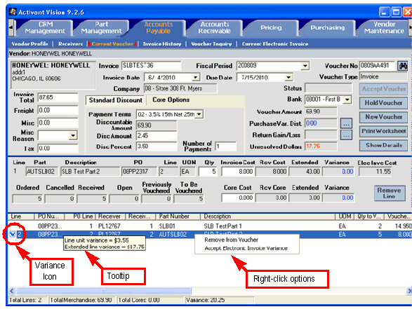Click the New Voucher button

pyautogui.click(x=383, y=117)
